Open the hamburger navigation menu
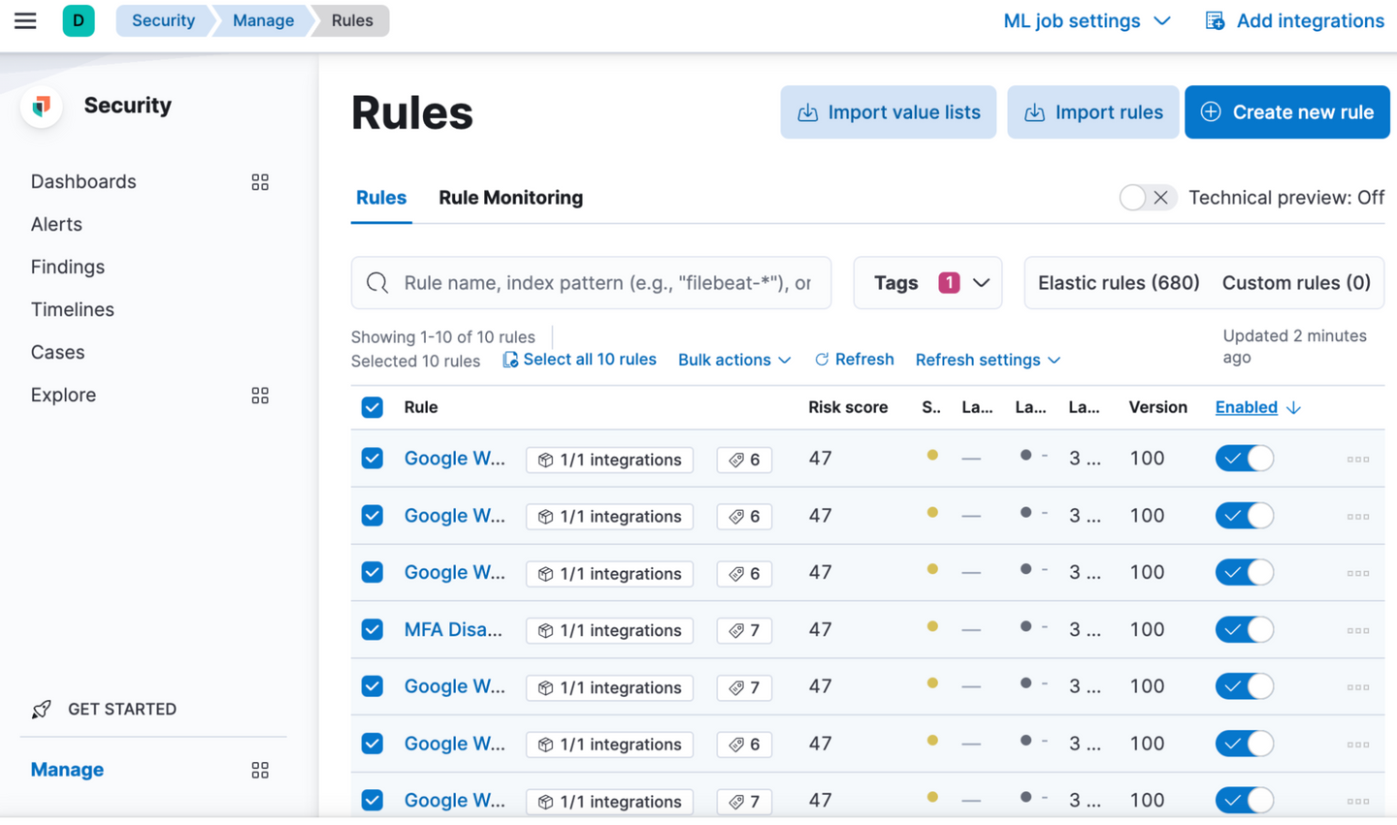 [x=25, y=20]
